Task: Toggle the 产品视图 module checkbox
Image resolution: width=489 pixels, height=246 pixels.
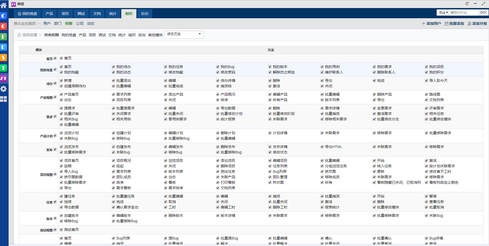Action: [55, 97]
